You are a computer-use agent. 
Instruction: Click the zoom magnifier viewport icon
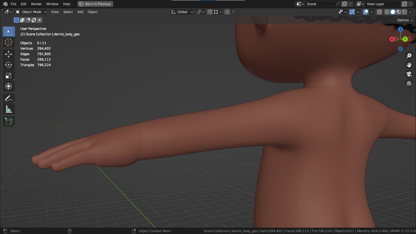(409, 56)
